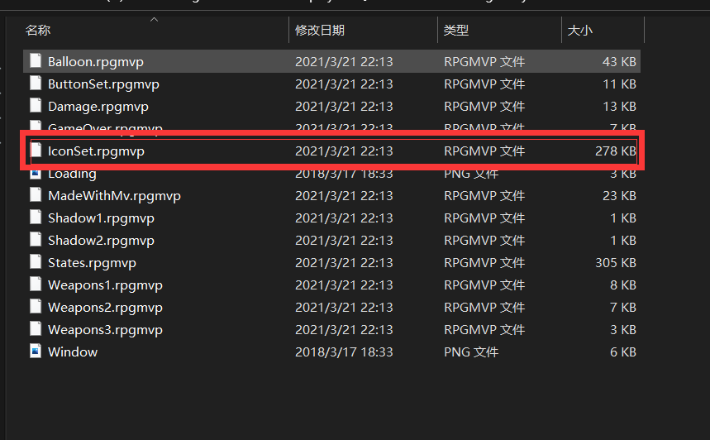The height and width of the screenshot is (440, 710).
Task: Click the 8 KB size of Weapons1.rpgmvp
Action: click(x=622, y=285)
